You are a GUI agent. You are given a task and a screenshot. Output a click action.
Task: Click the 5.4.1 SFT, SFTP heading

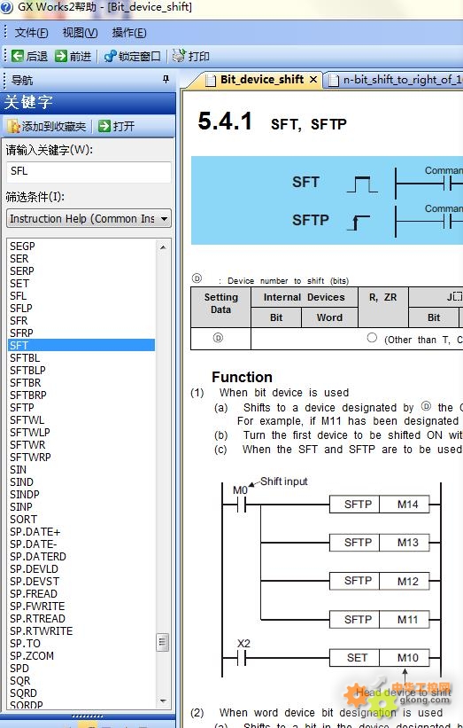click(272, 122)
